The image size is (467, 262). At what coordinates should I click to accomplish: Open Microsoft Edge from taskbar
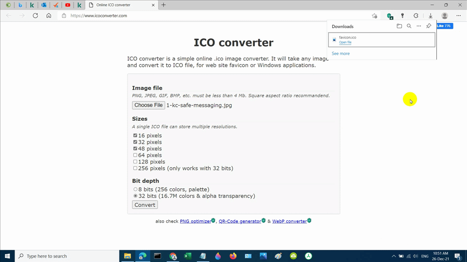pos(143,256)
